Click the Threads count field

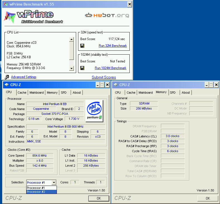101,182
